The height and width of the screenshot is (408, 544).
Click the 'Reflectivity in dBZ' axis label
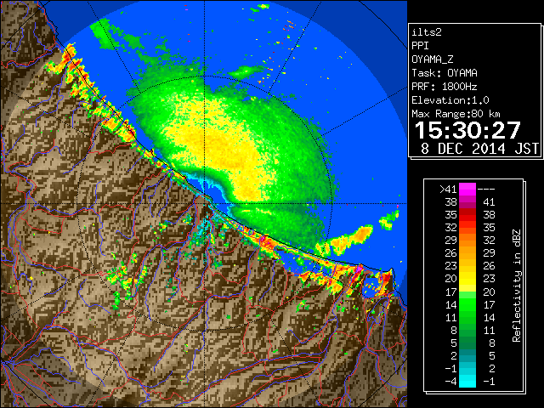[x=517, y=286]
